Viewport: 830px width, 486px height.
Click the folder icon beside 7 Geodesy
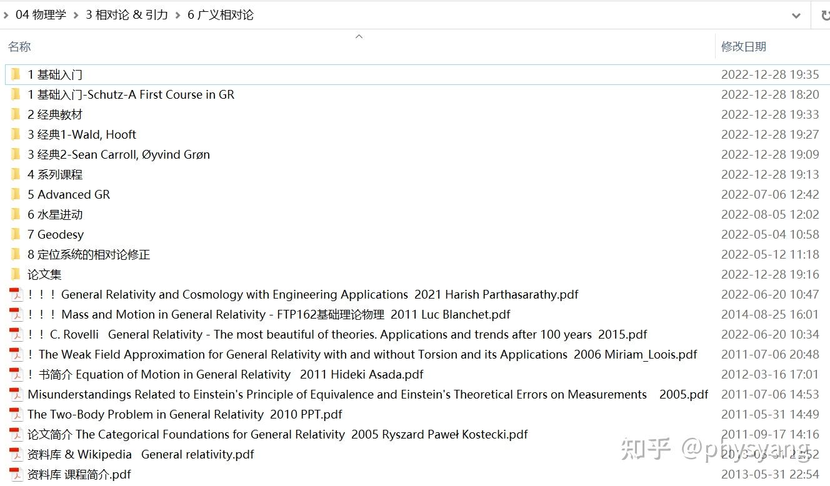click(16, 234)
